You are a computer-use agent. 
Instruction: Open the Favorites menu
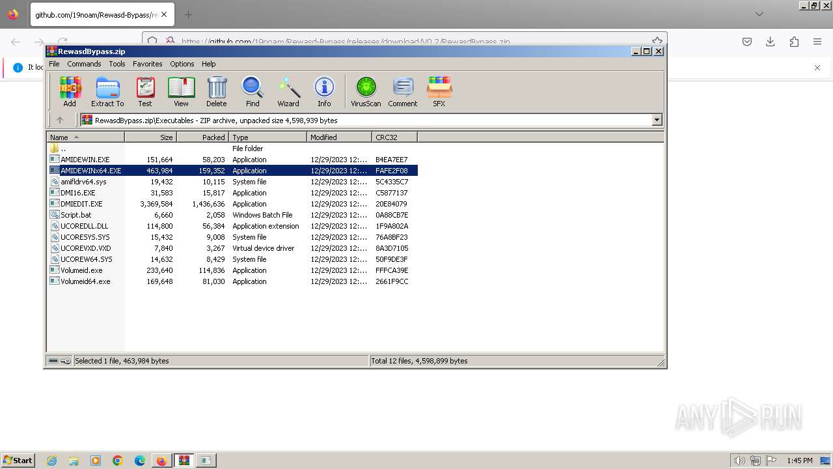(x=148, y=64)
